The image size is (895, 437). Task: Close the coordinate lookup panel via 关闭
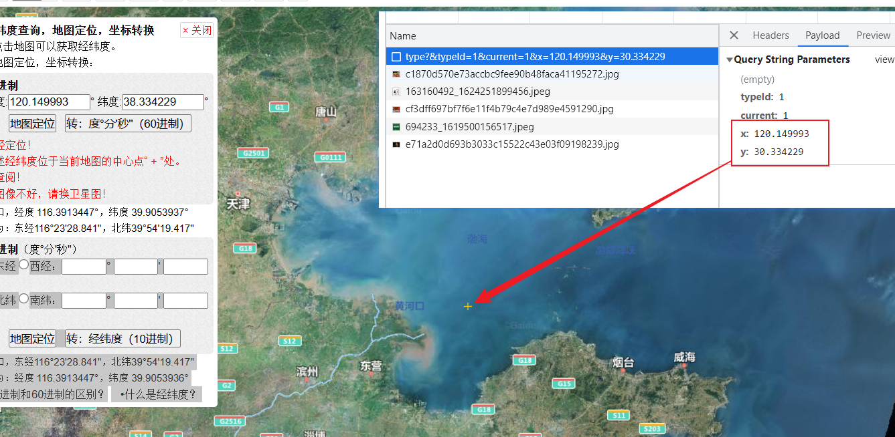coord(197,30)
